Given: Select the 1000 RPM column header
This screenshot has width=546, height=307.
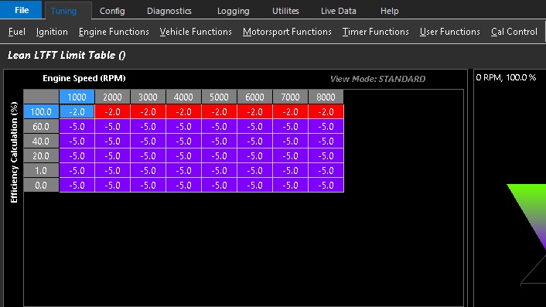Looking at the screenshot, I should coord(77,97).
